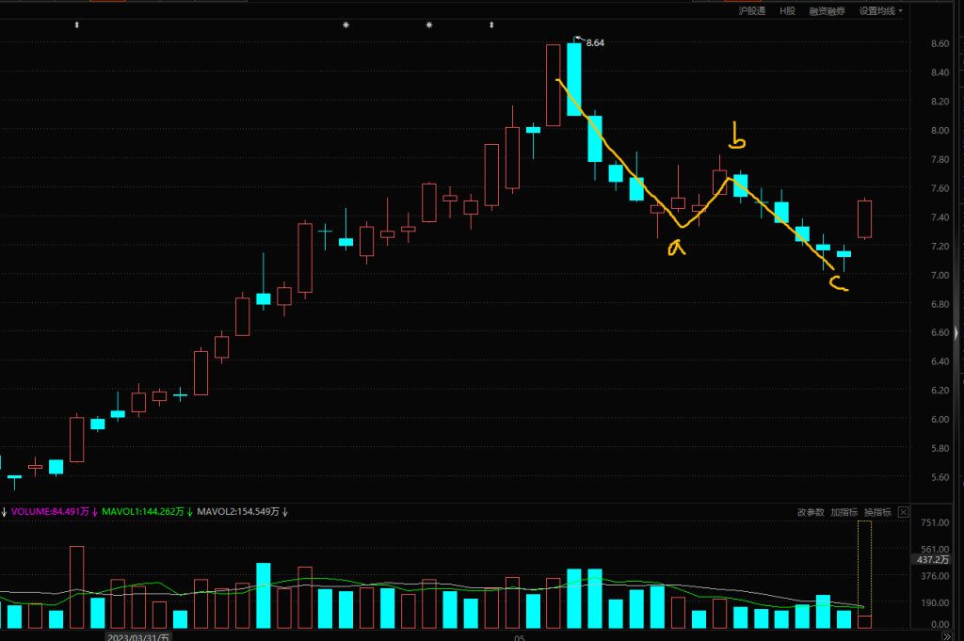Click 换指标 to switch indicator
This screenshot has height=641, width=964.
pyautogui.click(x=877, y=512)
